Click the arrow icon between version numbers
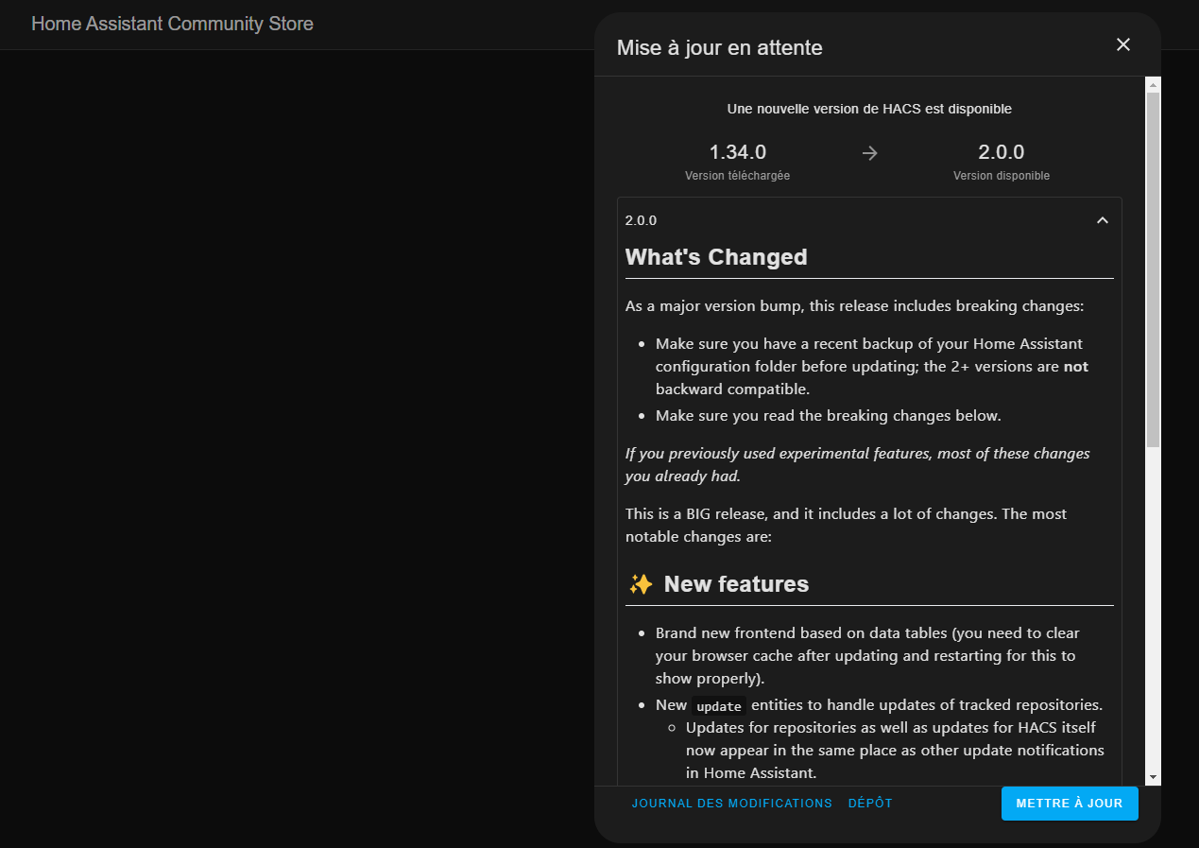 click(870, 153)
